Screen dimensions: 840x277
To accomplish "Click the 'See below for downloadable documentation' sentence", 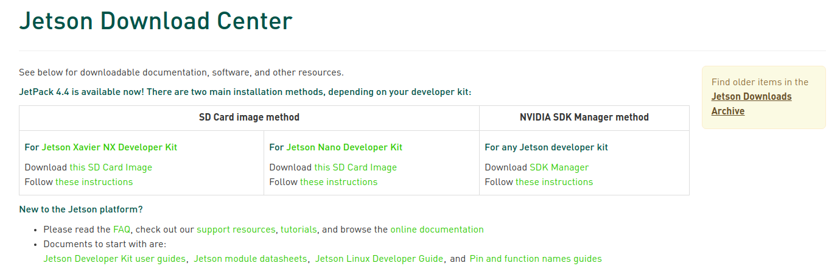I will pyautogui.click(x=181, y=72).
